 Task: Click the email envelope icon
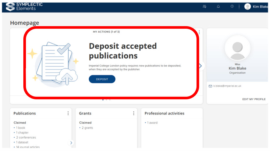210,86
